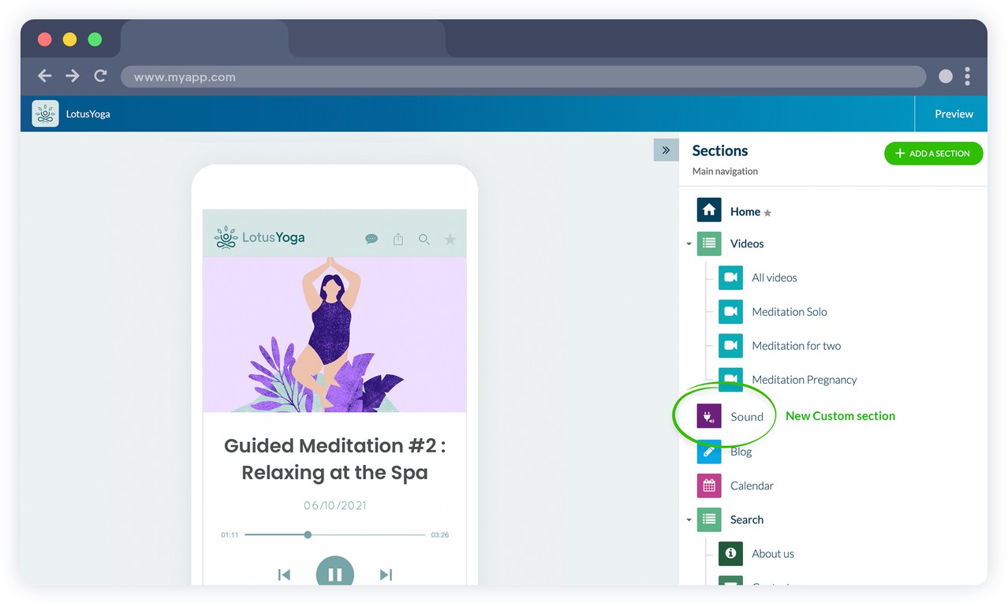The width and height of the screenshot is (1008, 606).
Task: Open search via magnifier icon in phone preview
Action: click(424, 239)
